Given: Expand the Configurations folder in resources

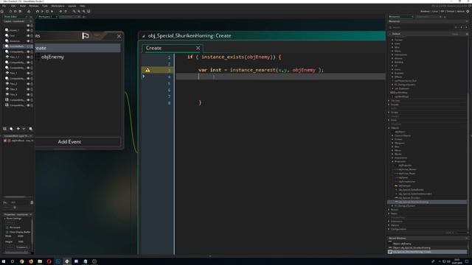Looking at the screenshot, I should [x=389, y=229].
